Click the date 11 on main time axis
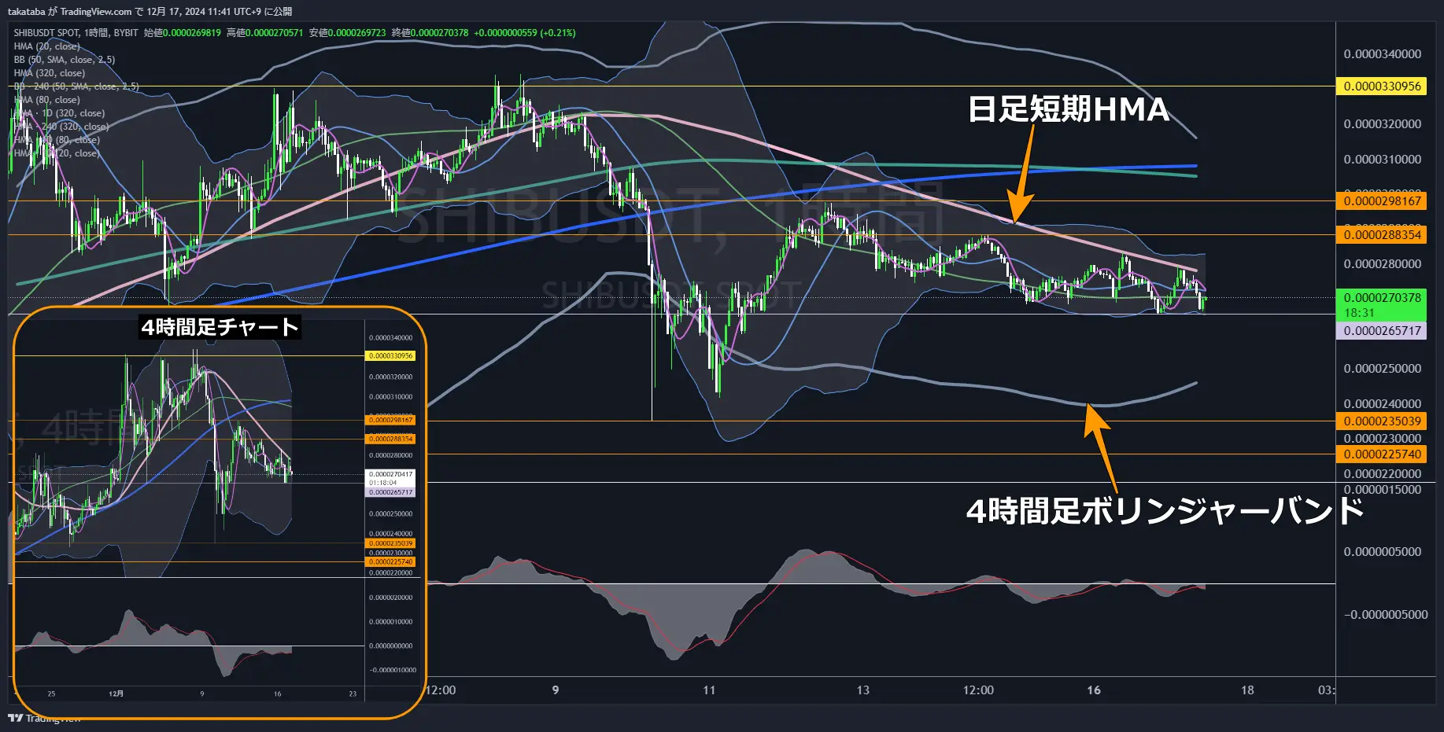Screen dimensions: 1444x732 pos(709,690)
